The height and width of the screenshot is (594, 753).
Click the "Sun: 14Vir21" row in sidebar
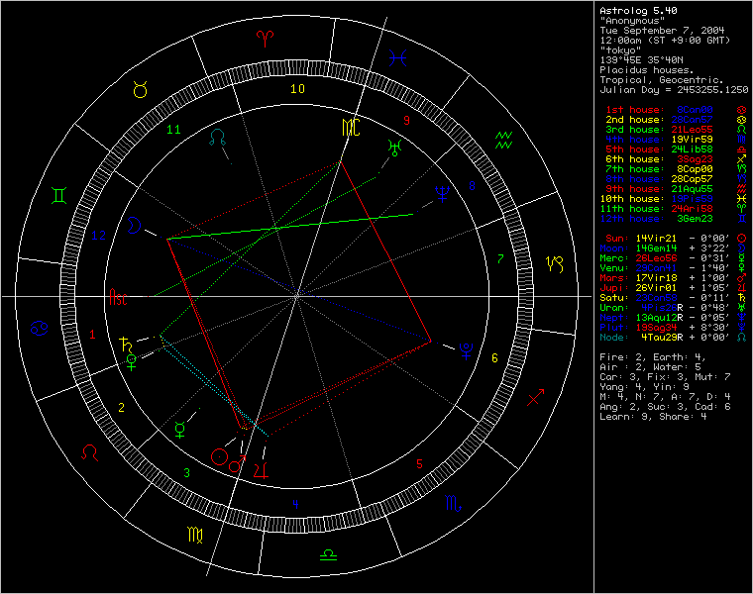point(675,239)
